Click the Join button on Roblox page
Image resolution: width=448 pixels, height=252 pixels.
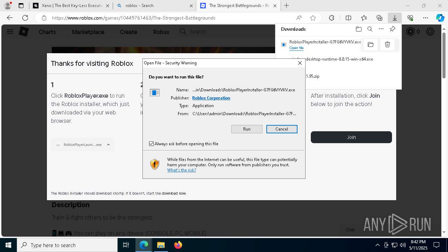[351, 137]
